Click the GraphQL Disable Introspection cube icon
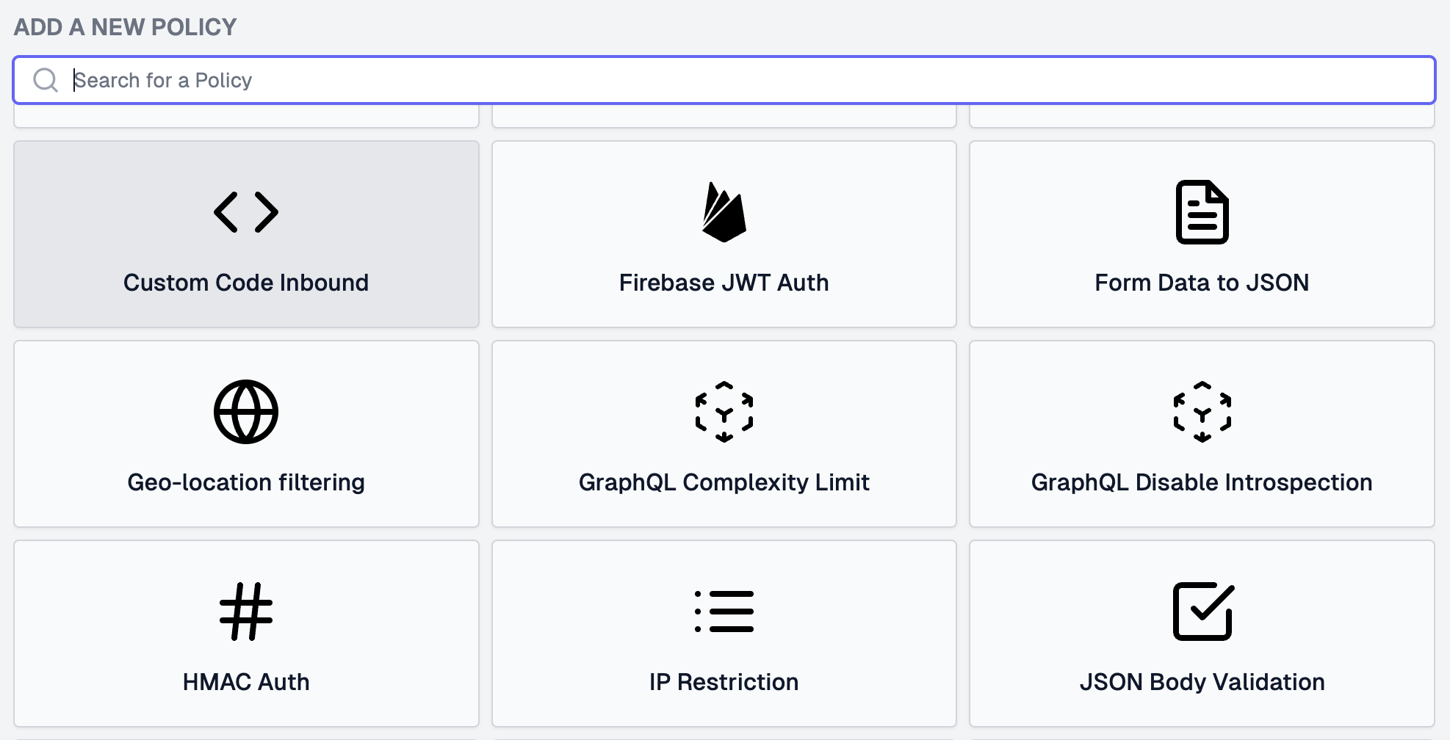1450x740 pixels. click(x=1202, y=412)
